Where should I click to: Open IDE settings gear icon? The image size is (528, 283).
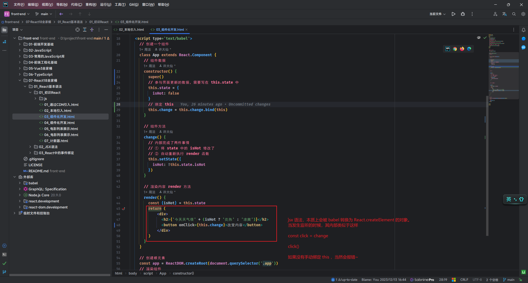pyautogui.click(x=523, y=14)
